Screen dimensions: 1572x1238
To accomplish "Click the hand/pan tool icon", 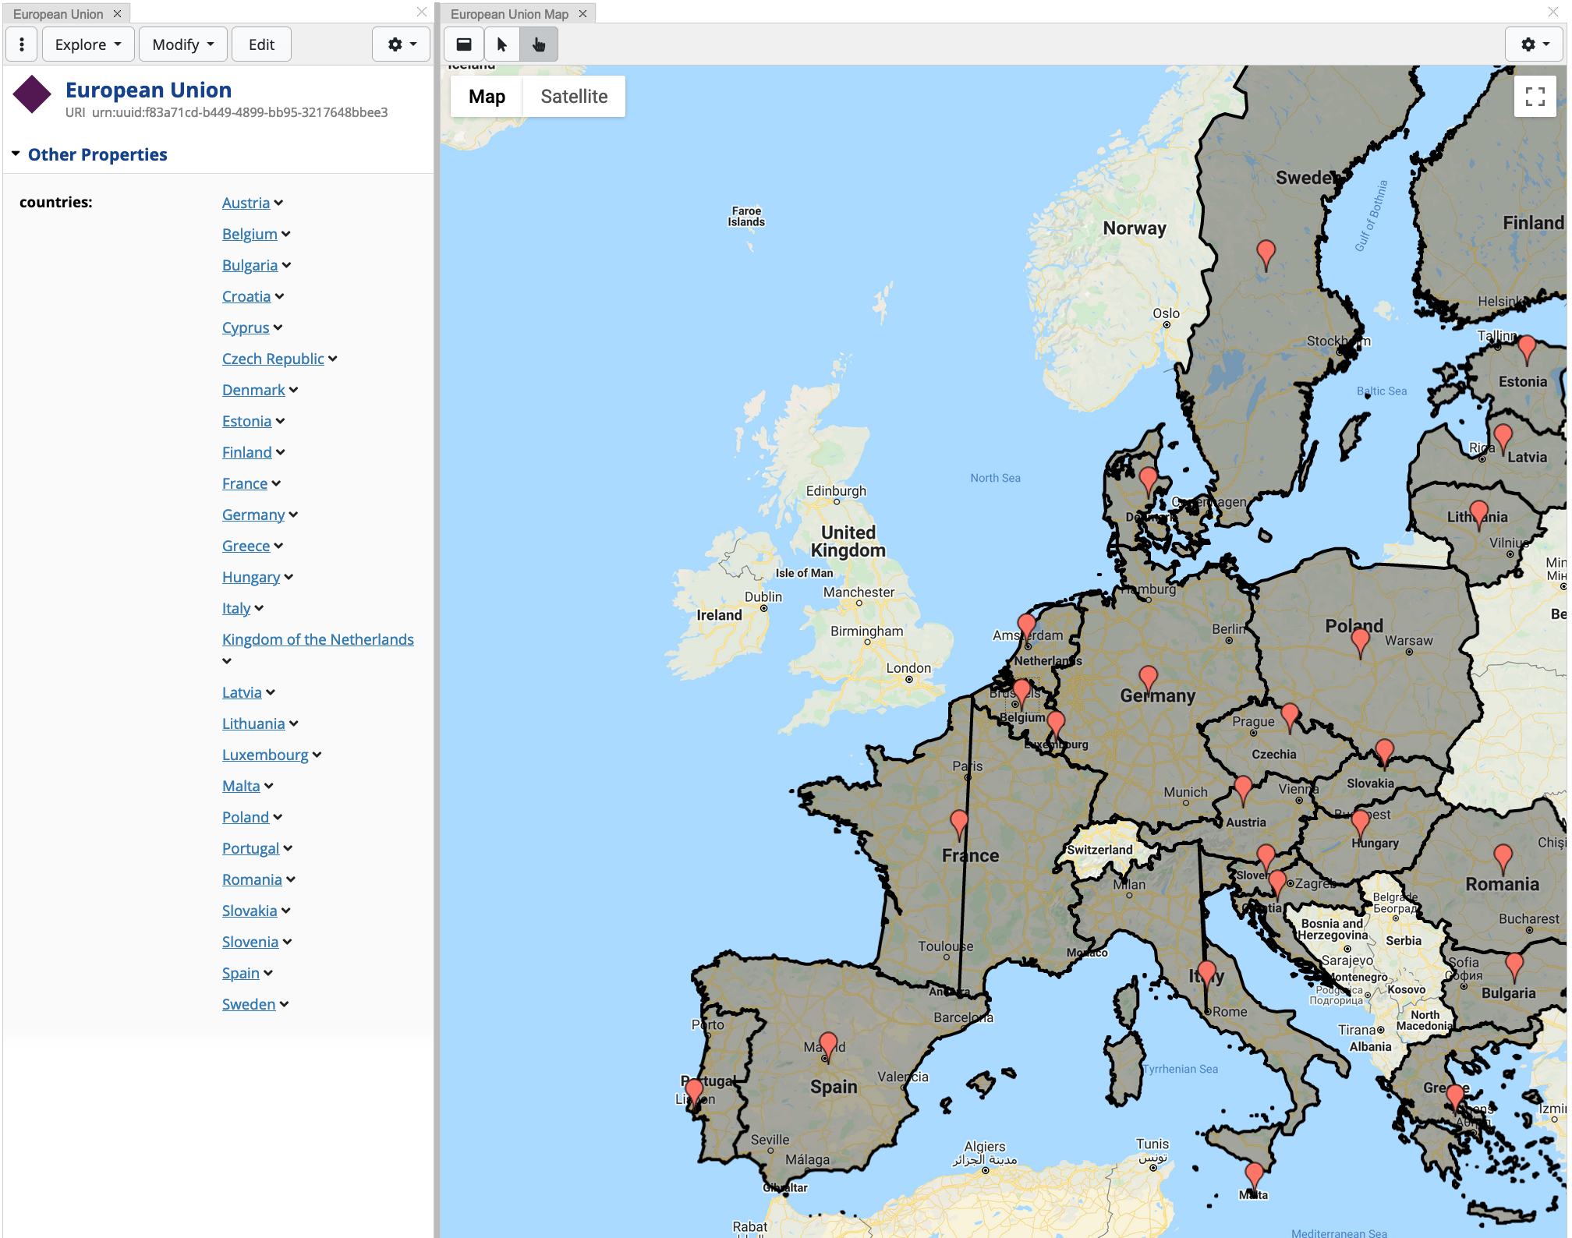I will (540, 44).
